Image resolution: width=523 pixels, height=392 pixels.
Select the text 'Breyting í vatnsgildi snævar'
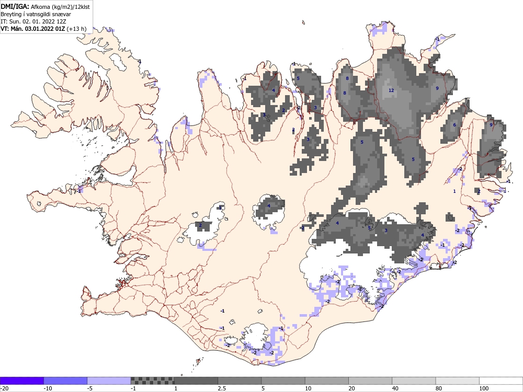36,14
